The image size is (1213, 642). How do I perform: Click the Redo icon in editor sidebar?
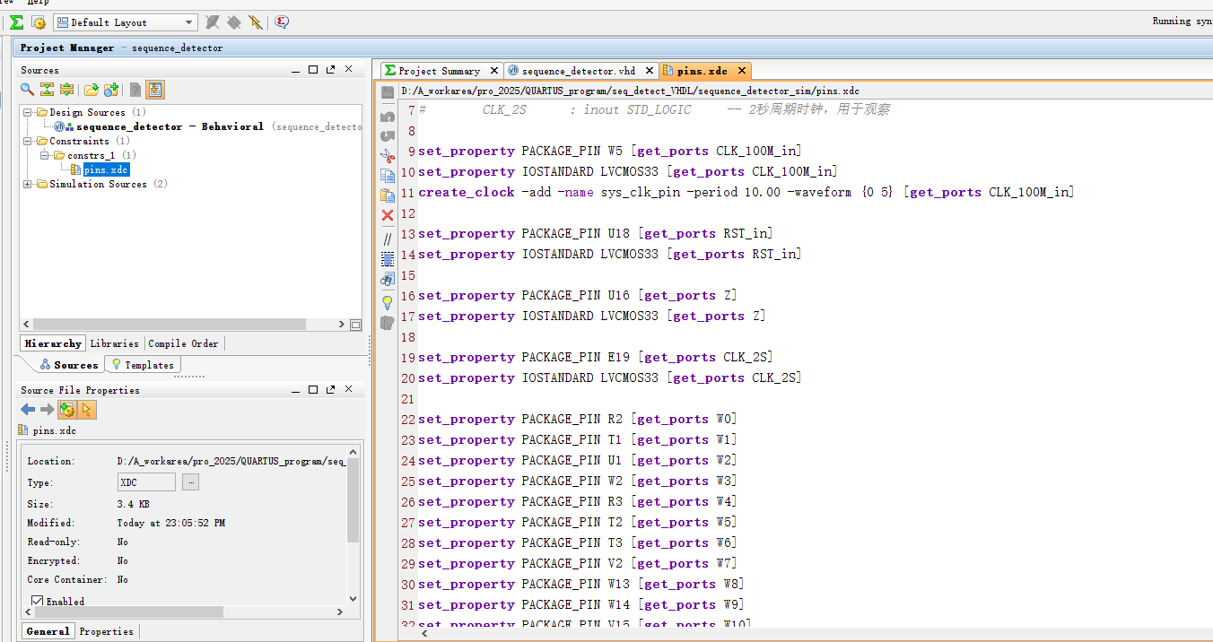tap(388, 135)
